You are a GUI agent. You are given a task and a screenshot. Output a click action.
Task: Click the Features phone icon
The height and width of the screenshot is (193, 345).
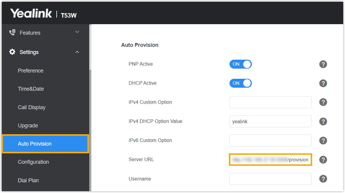click(x=12, y=33)
